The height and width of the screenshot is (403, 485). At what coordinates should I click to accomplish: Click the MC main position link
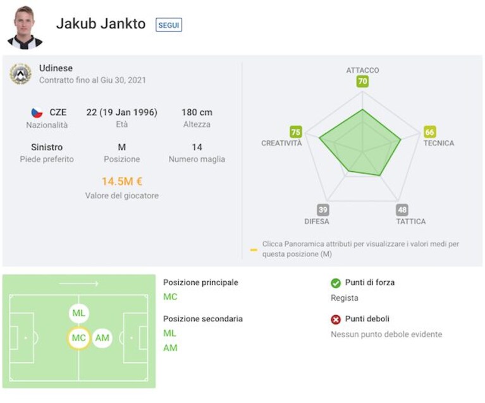(170, 297)
